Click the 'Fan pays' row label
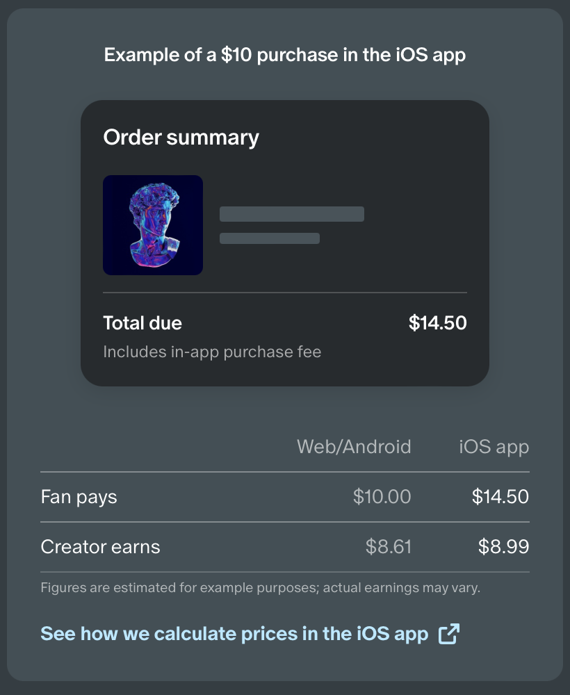570x695 pixels. [79, 497]
